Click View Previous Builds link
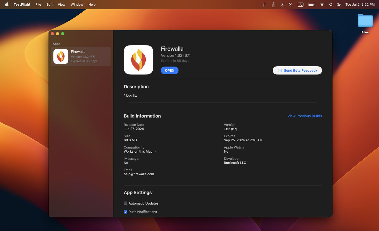379x231 pixels. [x=305, y=116]
